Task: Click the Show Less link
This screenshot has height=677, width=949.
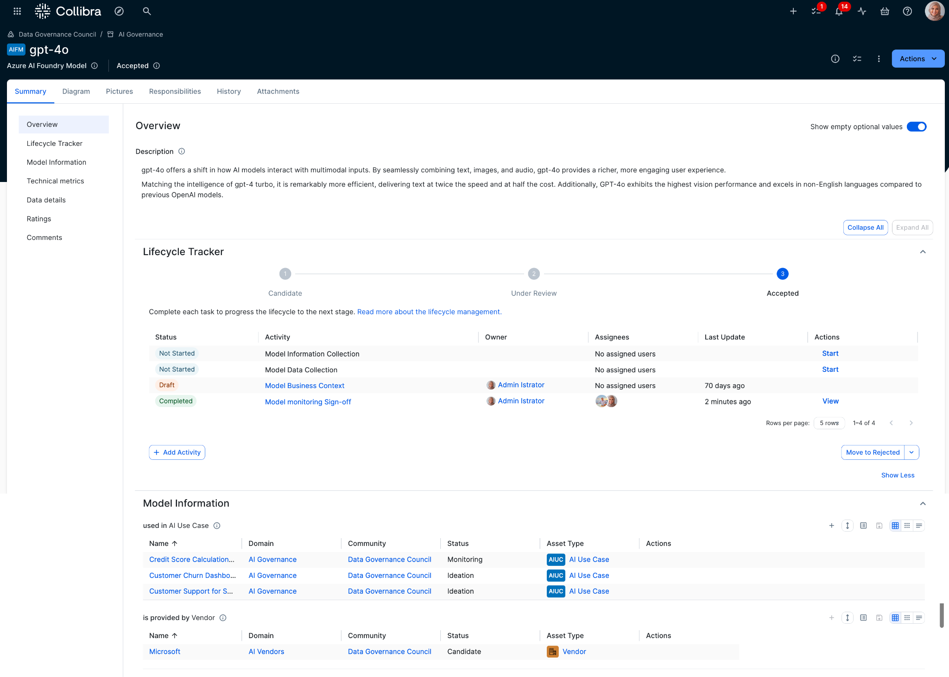Action: [898, 475]
